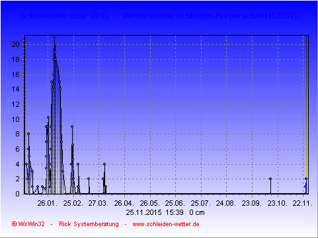
Task: Click the WsWin32 footer text
Action: [32, 224]
